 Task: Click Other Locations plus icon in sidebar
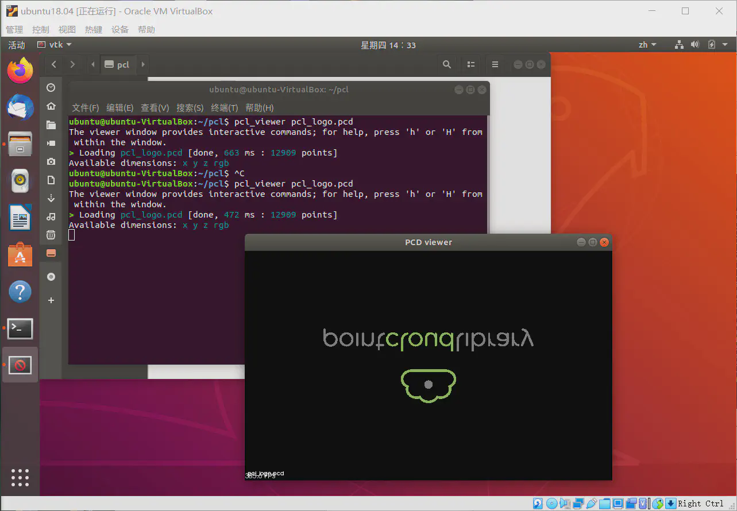click(x=51, y=300)
